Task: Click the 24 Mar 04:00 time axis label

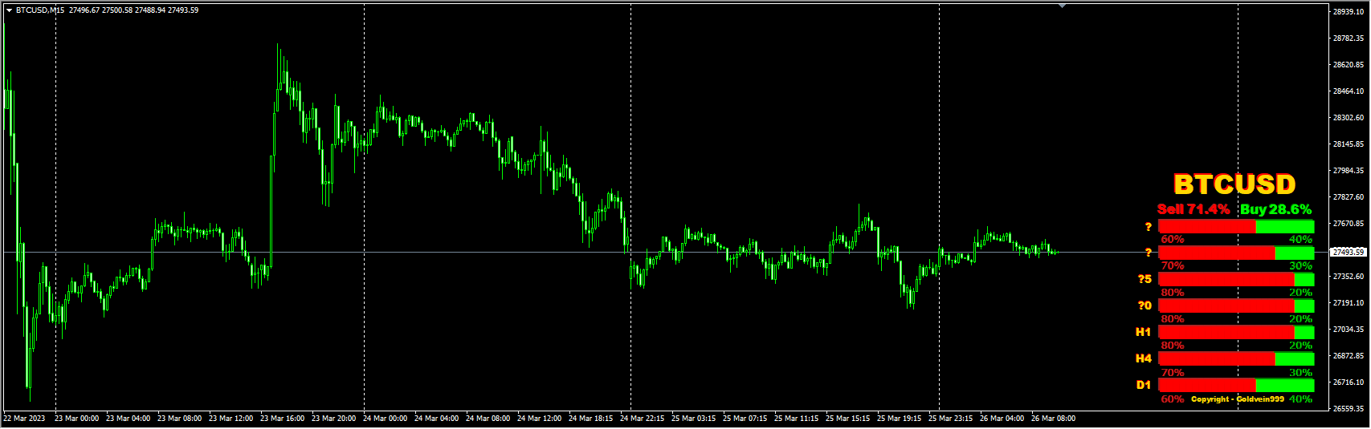Action: point(436,419)
